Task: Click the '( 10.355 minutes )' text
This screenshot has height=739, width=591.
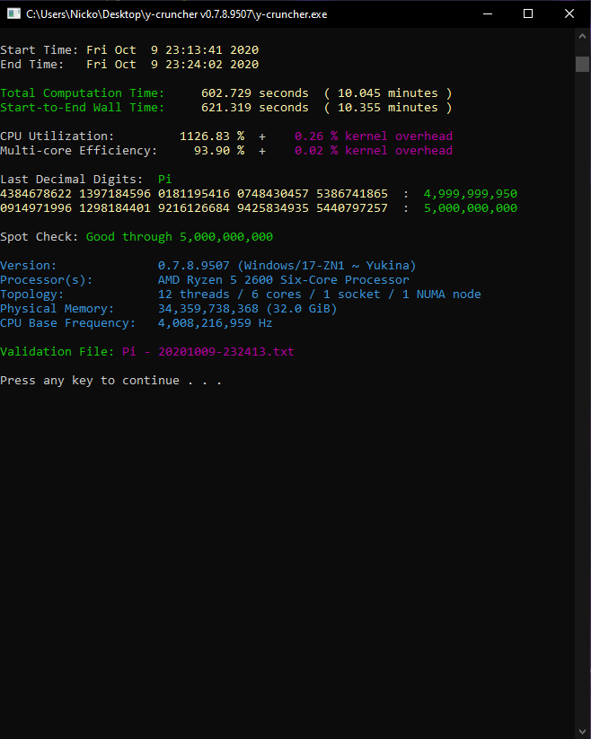Action: 388,108
